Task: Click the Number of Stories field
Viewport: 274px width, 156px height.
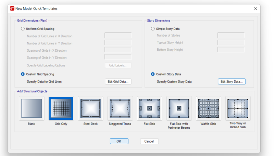Action: [231, 35]
